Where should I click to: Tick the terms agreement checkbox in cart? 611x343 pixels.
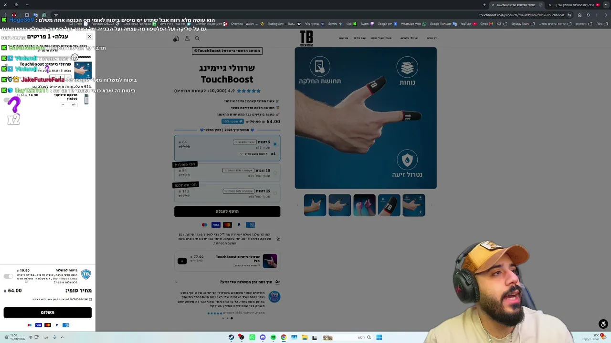pyautogui.click(x=90, y=299)
